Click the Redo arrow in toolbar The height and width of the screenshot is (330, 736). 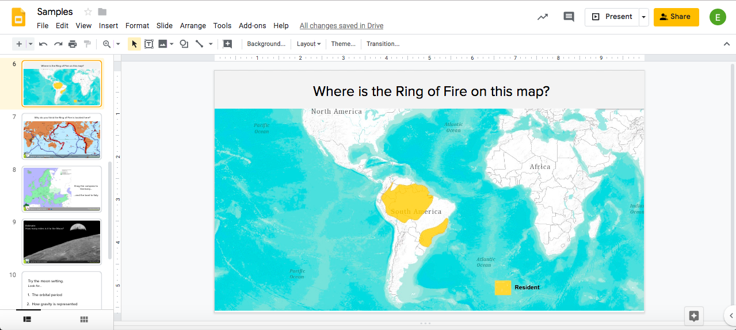[58, 44]
